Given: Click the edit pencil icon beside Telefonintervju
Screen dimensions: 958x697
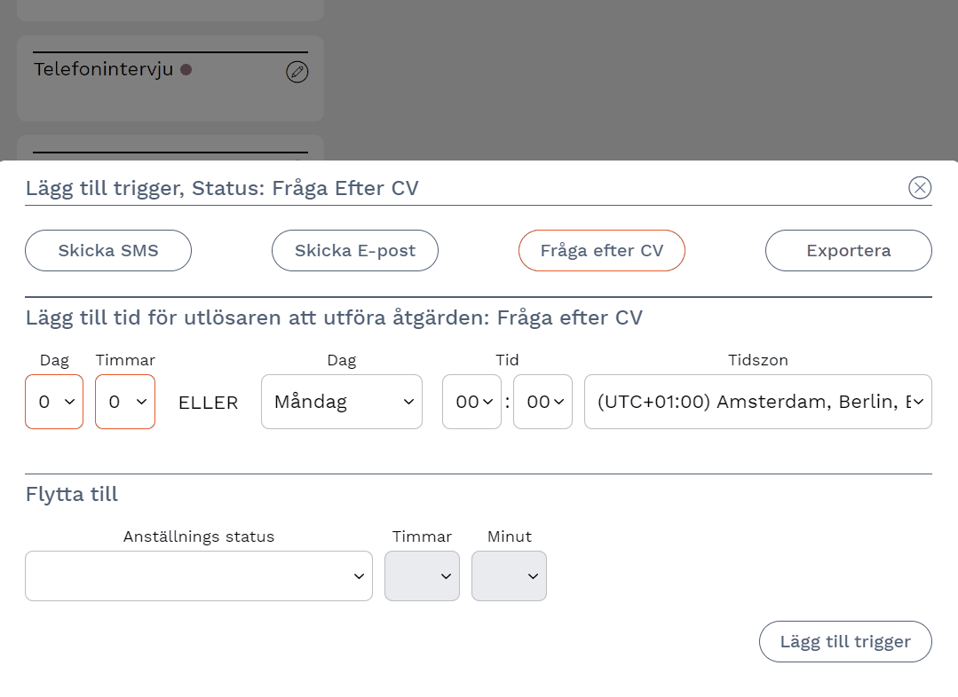Looking at the screenshot, I should coord(297,72).
